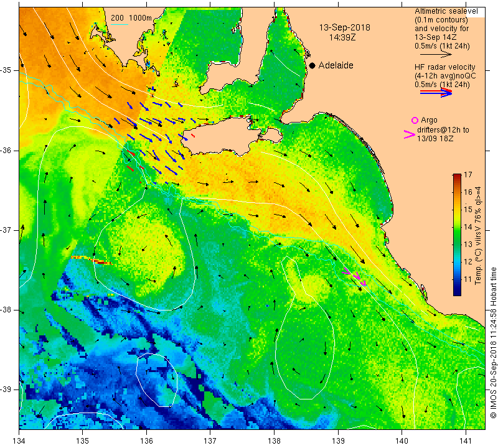Click the '141' longitude axis label

tap(466, 441)
